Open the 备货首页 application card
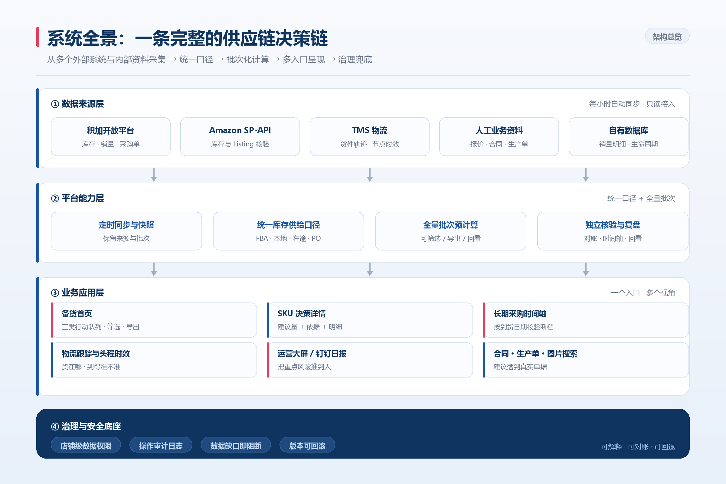Viewport: 726px width, 484px height. coord(154,320)
